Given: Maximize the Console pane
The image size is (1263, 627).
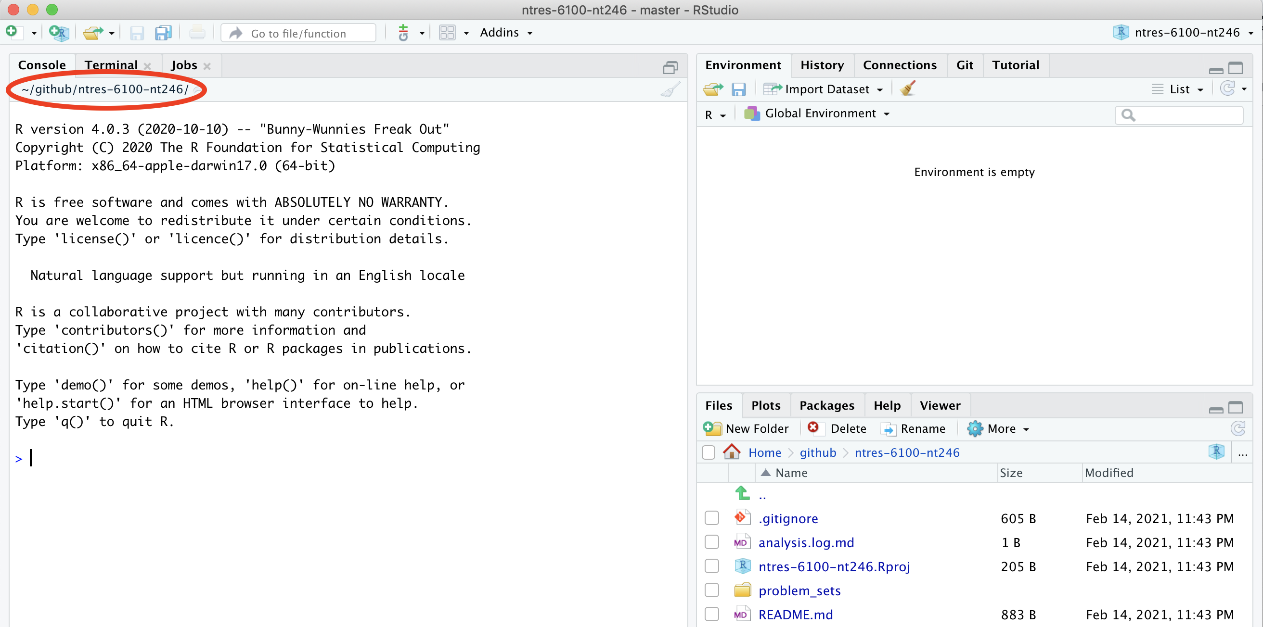Looking at the screenshot, I should [670, 67].
